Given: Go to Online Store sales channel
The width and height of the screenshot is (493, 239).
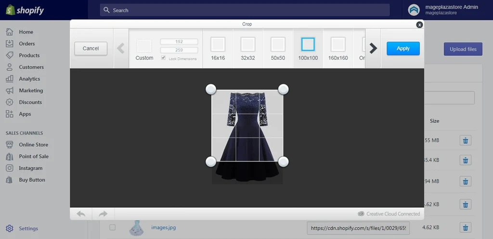Looking at the screenshot, I should coord(33,145).
